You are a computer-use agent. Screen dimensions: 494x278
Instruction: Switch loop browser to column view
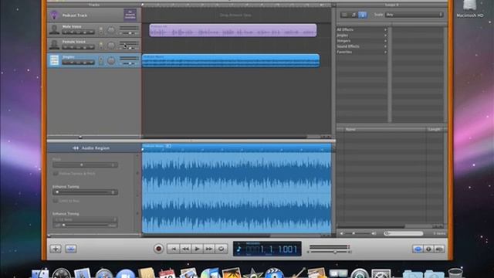344,15
